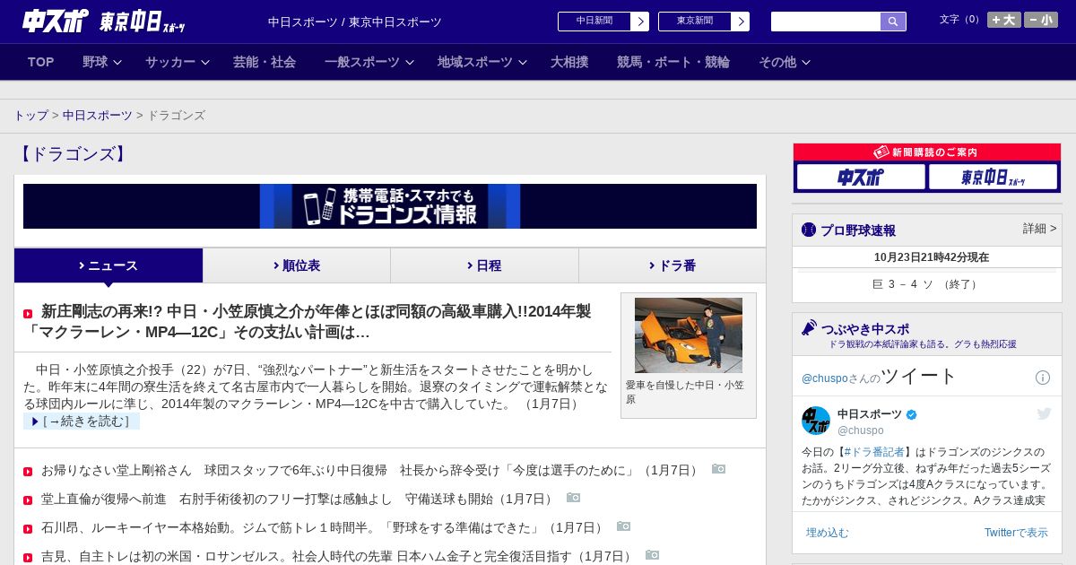Viewport: 1076px width, 565px height.
Task: Click the Twitter widget info icon
Action: [1043, 378]
